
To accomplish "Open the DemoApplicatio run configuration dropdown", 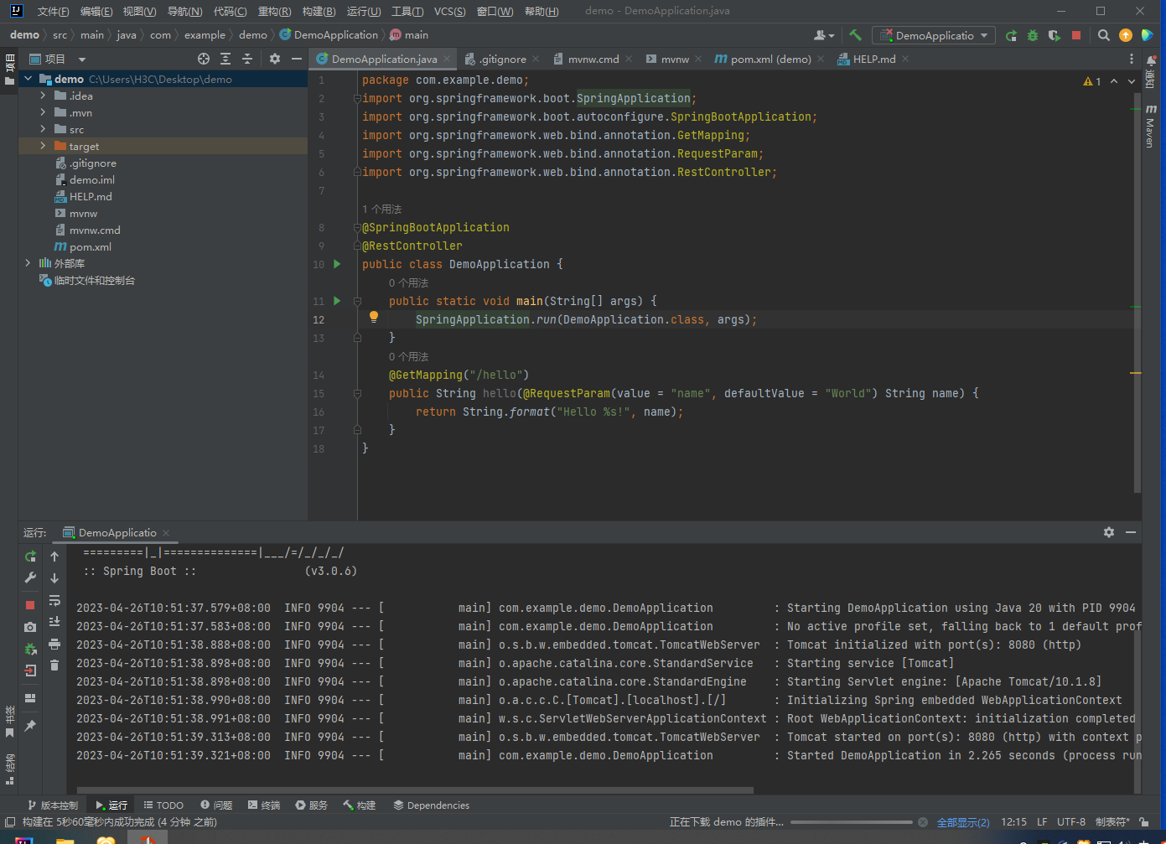I will point(935,35).
